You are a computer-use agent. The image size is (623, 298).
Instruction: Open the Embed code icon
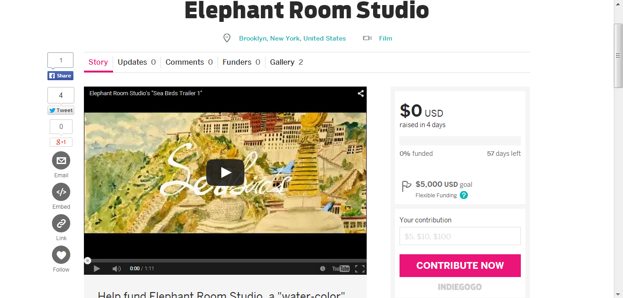pyautogui.click(x=61, y=192)
